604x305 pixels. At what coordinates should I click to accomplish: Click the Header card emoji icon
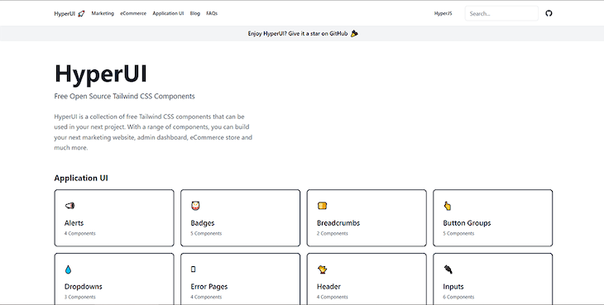tap(322, 269)
